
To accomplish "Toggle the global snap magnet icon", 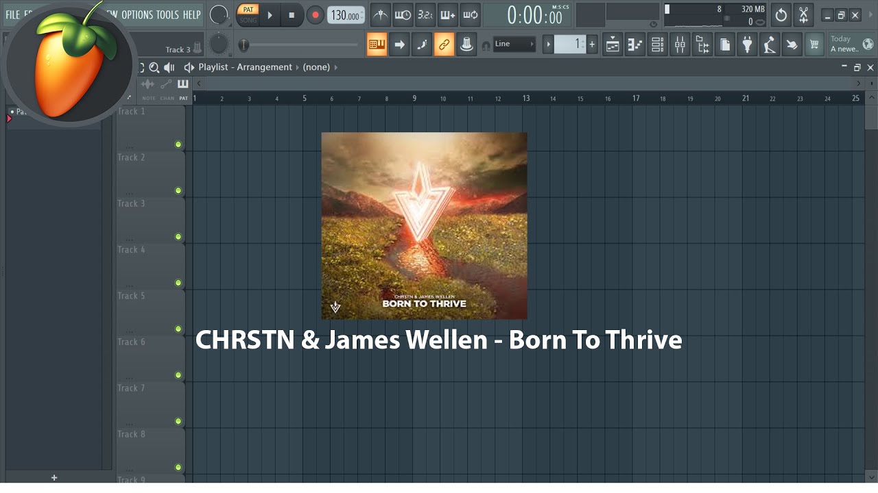I will tap(486, 45).
